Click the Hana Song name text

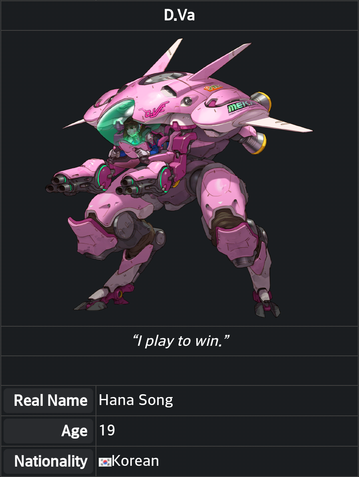pyautogui.click(x=136, y=400)
